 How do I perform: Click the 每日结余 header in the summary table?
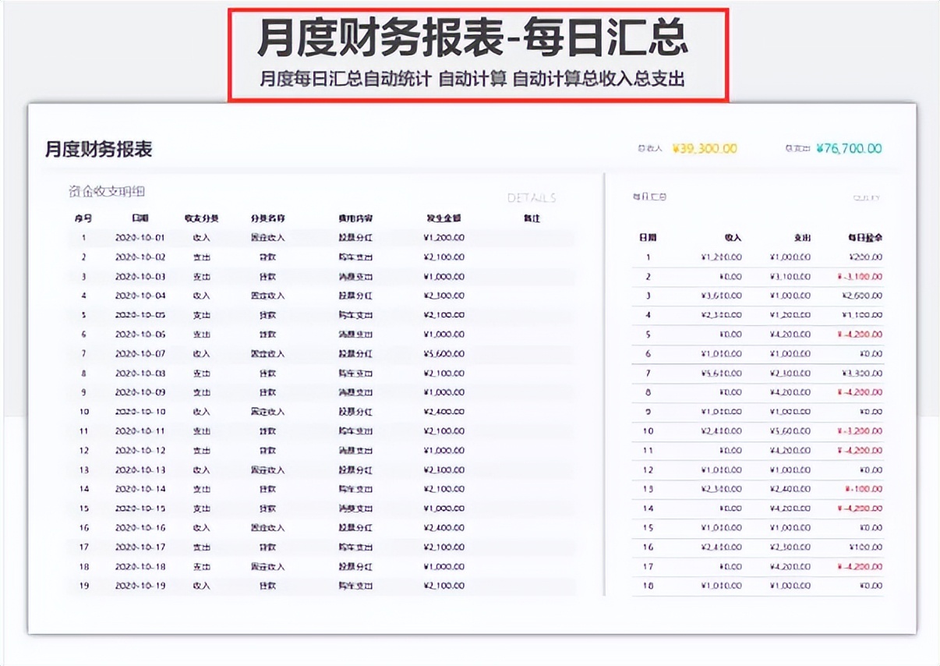pos(864,238)
